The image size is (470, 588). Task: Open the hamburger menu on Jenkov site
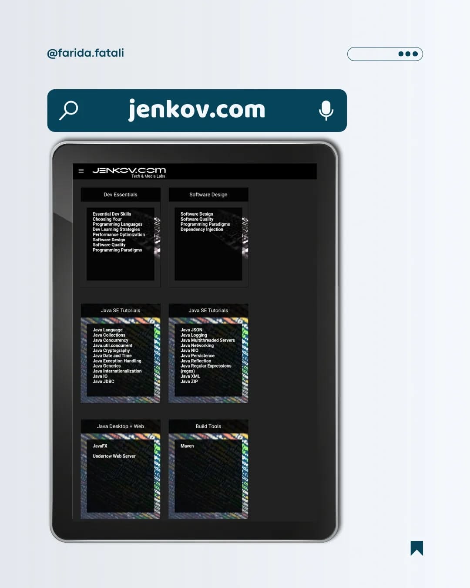tap(81, 171)
